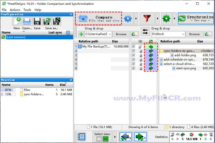Switch to action view green sync icon

click(x=105, y=139)
